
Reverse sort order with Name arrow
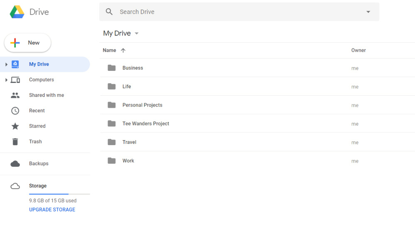click(123, 51)
